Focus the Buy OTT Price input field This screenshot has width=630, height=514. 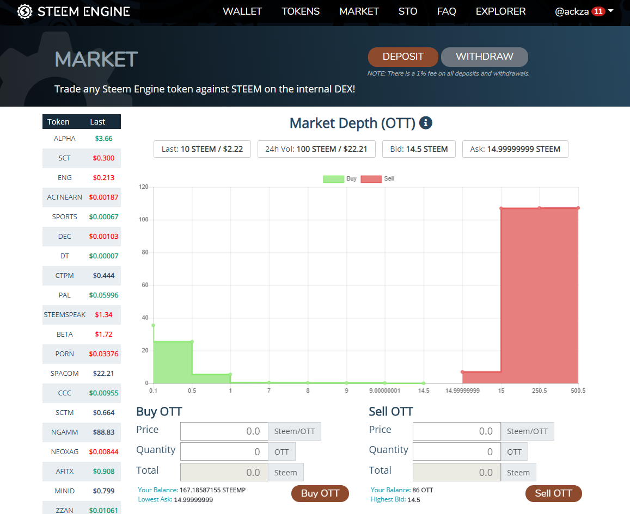(x=224, y=431)
